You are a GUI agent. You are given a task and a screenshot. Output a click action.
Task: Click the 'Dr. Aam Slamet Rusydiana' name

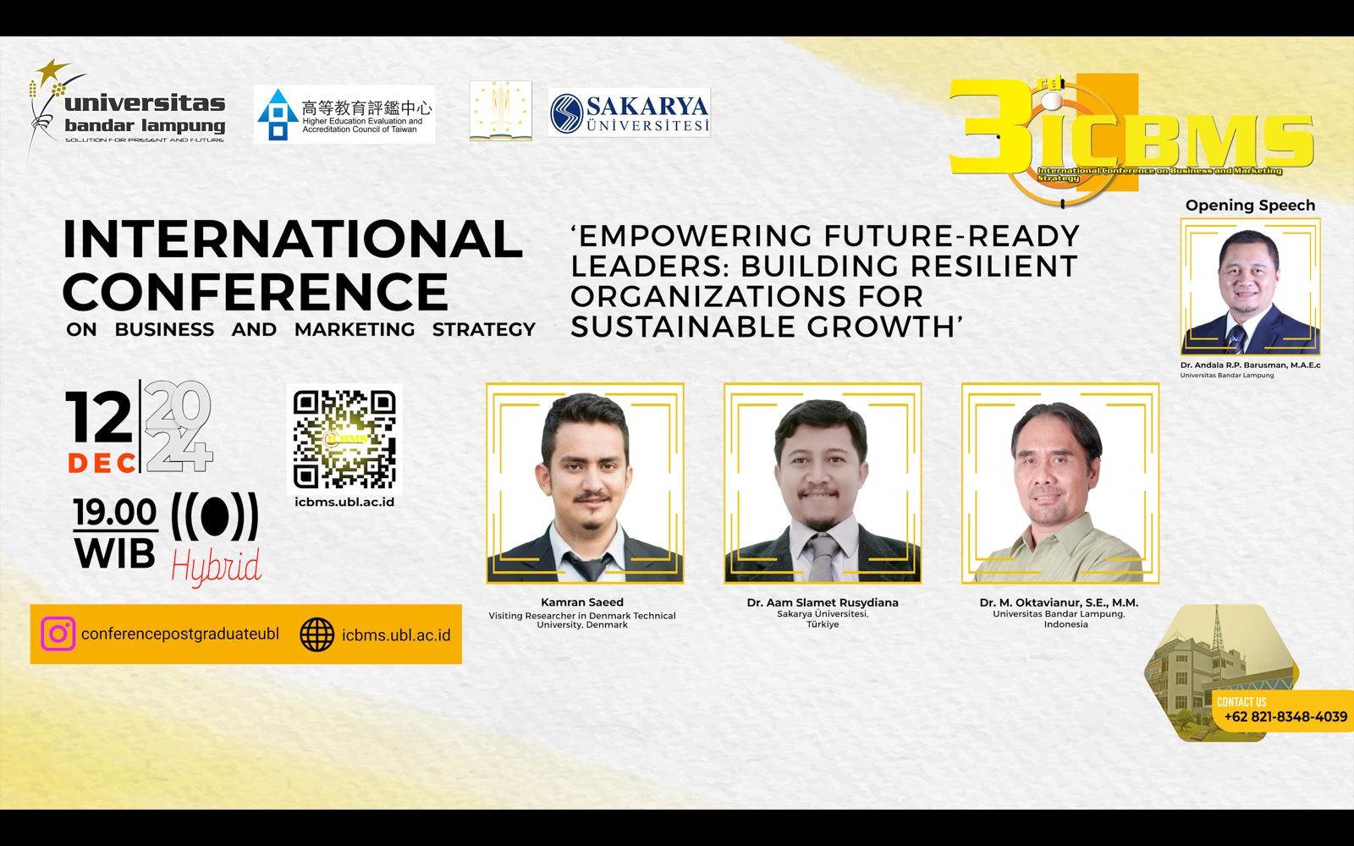click(x=823, y=602)
